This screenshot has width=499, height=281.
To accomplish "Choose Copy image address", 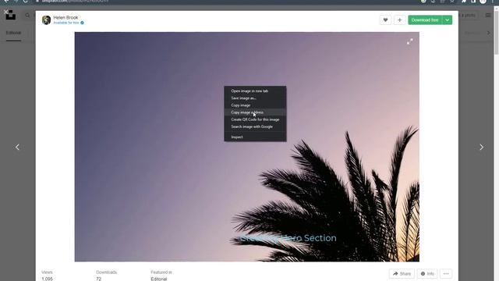I will click(x=255, y=112).
